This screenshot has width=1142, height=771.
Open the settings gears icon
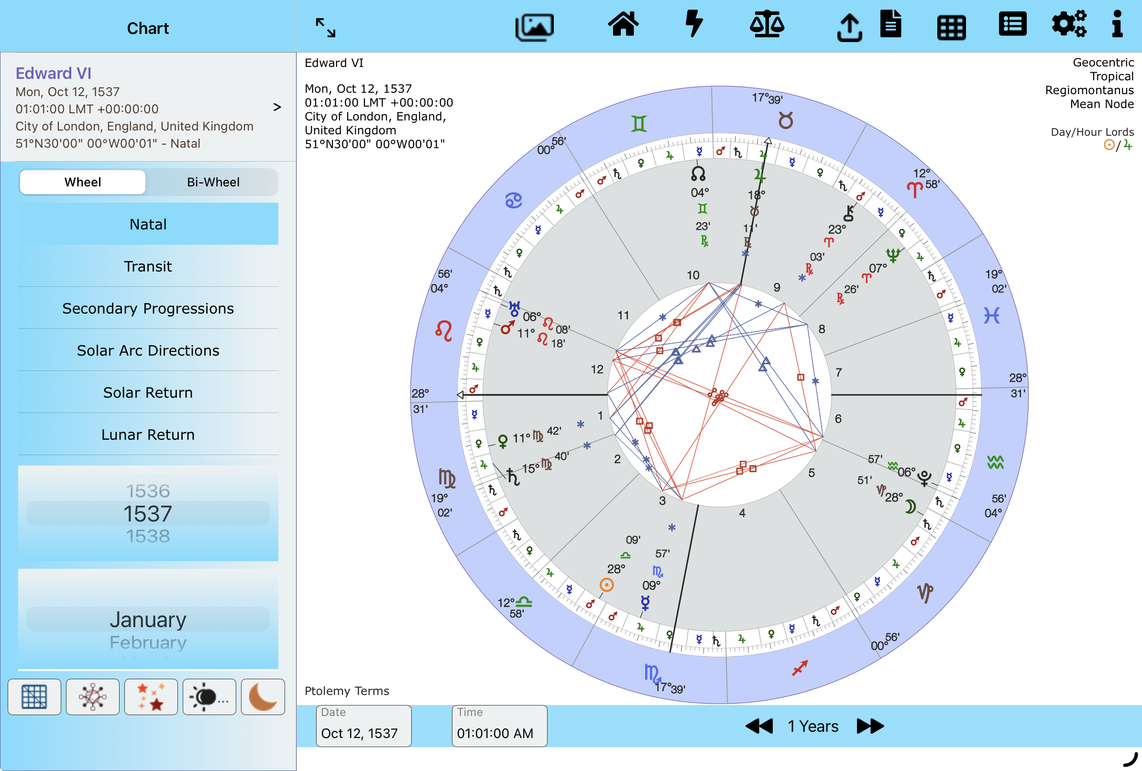coord(1069,23)
